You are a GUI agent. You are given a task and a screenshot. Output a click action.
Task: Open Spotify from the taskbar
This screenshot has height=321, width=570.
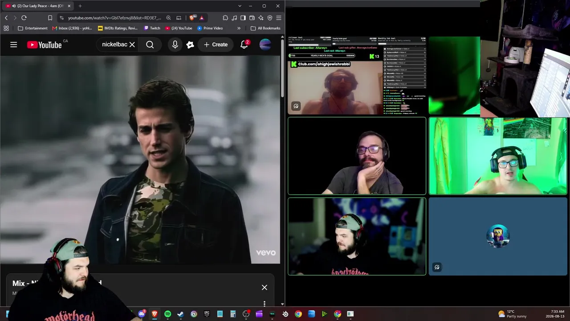167,314
